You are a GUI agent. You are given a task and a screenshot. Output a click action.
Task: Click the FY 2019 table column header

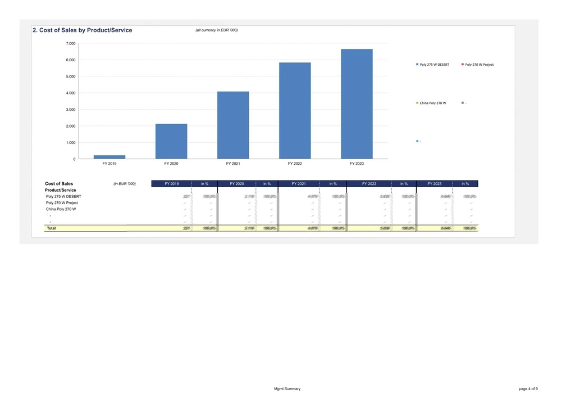coord(172,184)
